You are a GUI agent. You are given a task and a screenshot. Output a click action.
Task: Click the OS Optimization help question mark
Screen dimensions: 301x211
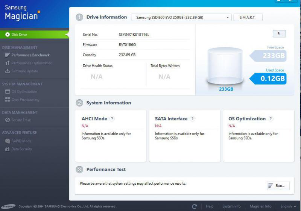[271, 119]
